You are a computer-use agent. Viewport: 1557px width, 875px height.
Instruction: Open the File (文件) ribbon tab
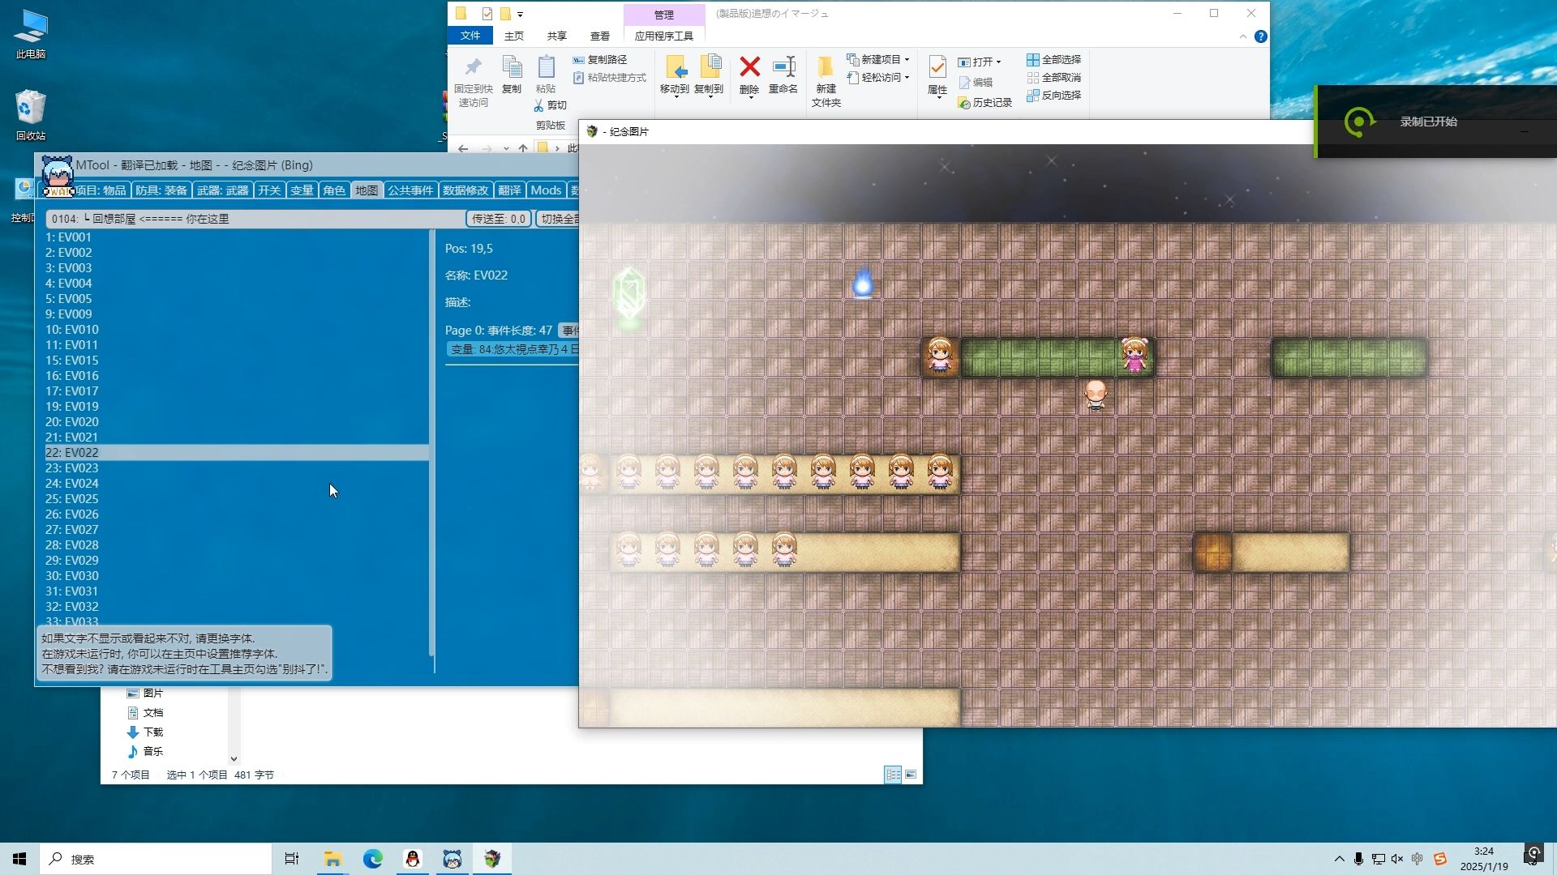pyautogui.click(x=470, y=36)
